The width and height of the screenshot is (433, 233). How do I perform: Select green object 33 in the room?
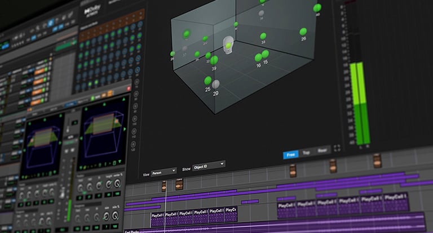263,36
